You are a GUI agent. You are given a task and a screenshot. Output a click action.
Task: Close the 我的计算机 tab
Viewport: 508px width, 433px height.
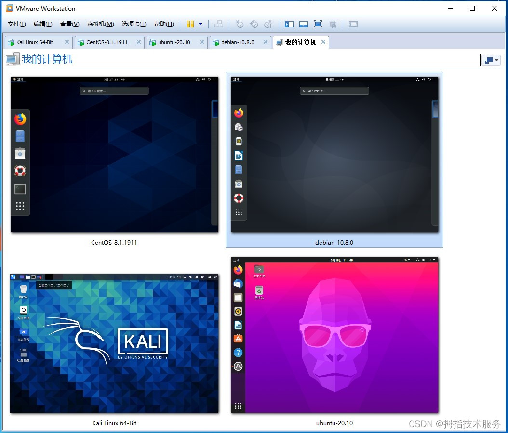click(323, 42)
